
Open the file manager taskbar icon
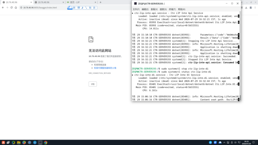tap(19, 142)
